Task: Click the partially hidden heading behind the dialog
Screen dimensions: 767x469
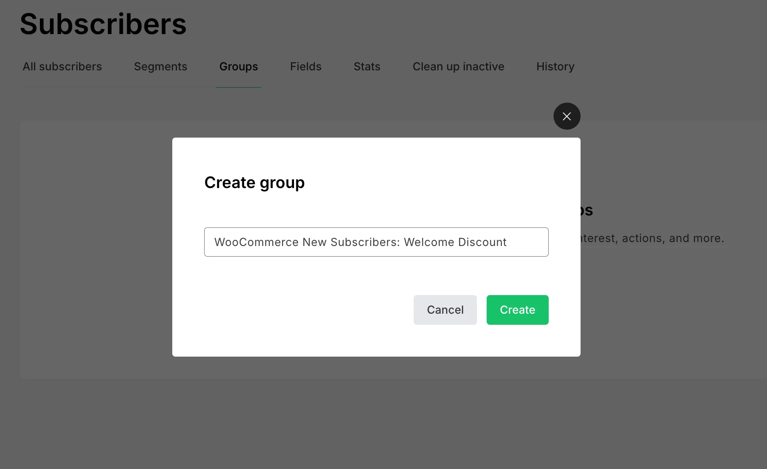Action: point(586,210)
